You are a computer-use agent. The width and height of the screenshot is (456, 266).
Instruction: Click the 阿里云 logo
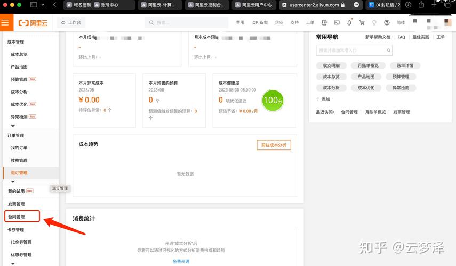(33, 23)
